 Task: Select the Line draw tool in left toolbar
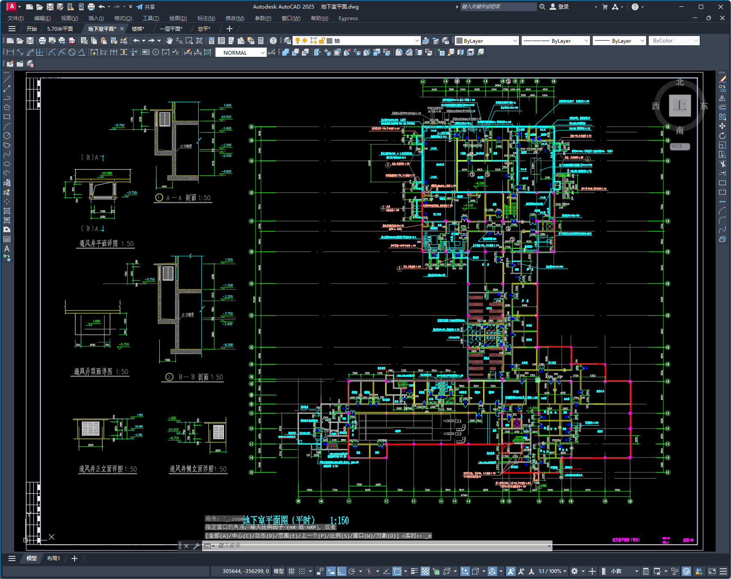point(7,80)
